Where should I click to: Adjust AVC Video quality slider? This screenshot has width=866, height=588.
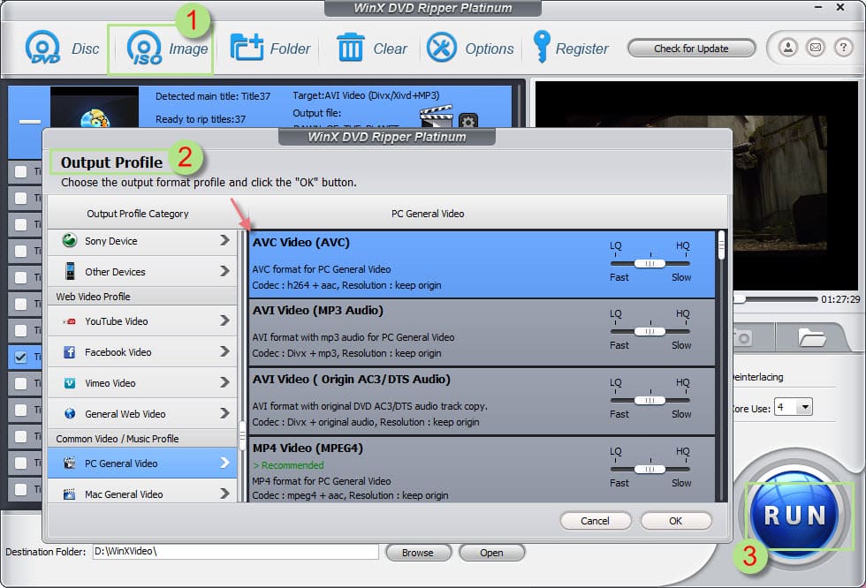pos(650,264)
